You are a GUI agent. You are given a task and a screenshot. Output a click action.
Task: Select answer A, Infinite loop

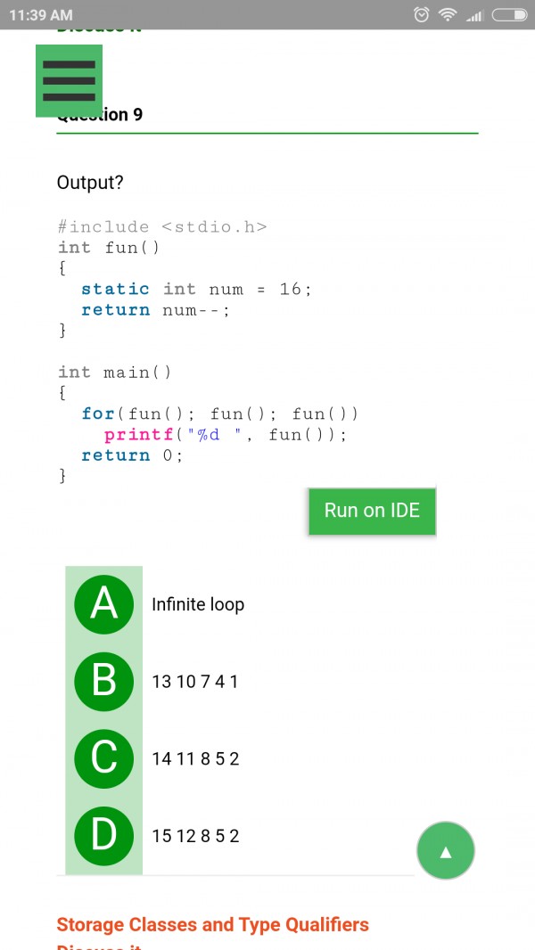coord(198,604)
